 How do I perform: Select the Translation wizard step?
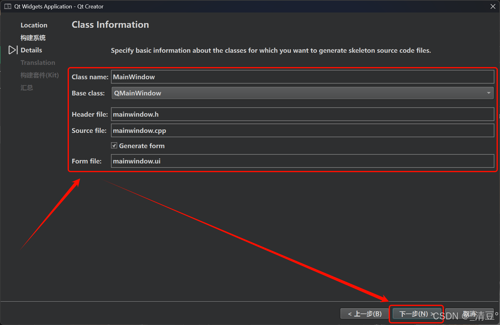click(x=38, y=62)
